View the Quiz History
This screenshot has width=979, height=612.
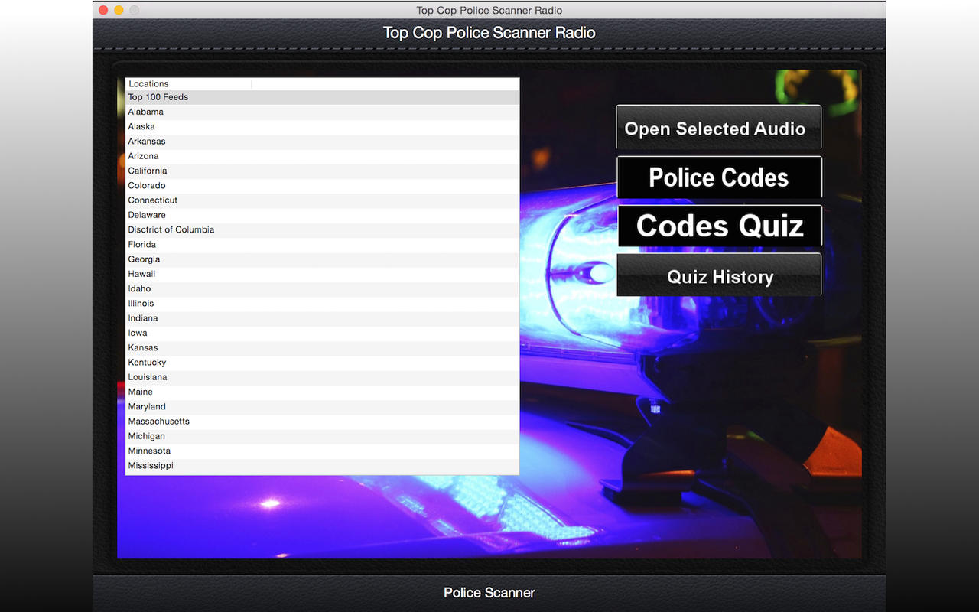coord(719,275)
